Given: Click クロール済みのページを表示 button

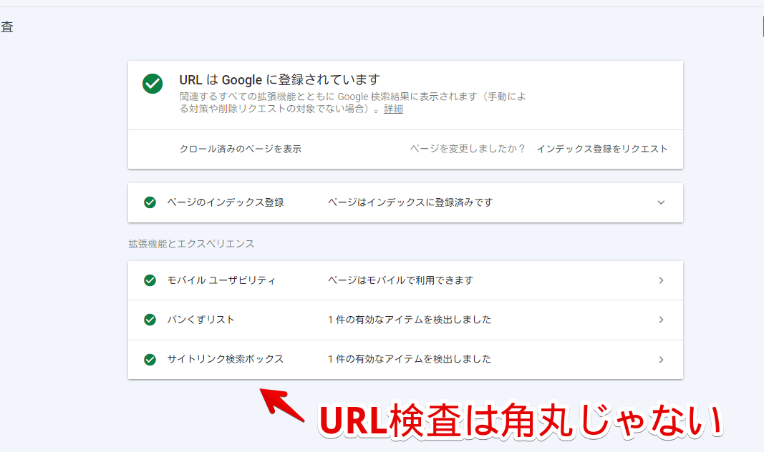Looking at the screenshot, I should point(240,149).
